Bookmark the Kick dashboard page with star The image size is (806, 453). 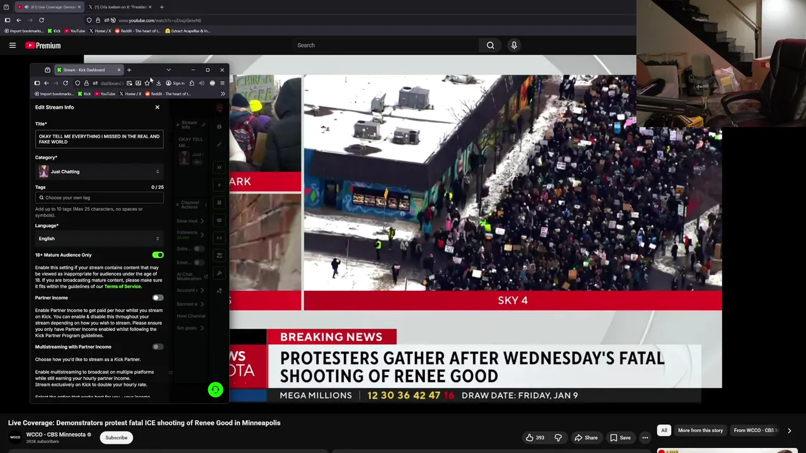coord(147,83)
